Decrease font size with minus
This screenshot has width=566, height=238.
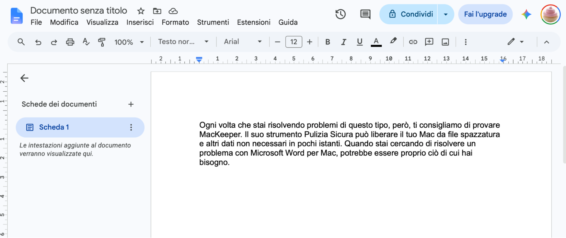(x=277, y=42)
